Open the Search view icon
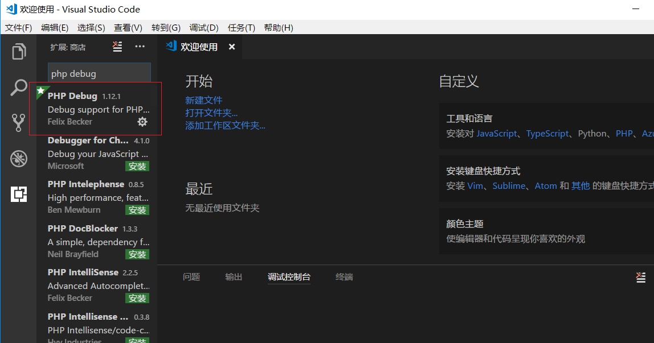654x343 pixels. point(19,88)
